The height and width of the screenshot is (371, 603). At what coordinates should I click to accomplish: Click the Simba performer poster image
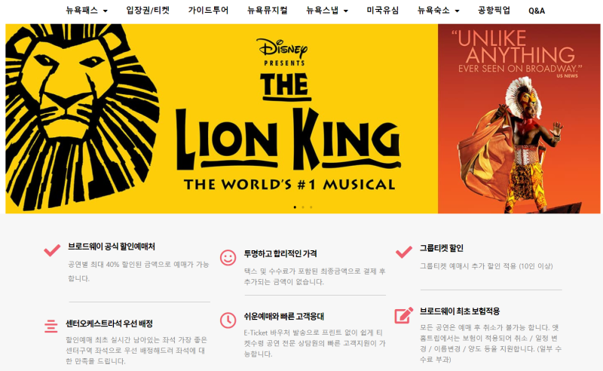(x=519, y=118)
